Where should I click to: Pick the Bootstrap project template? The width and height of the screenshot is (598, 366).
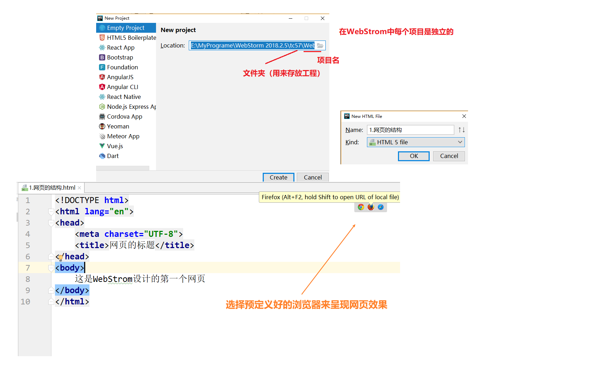pos(126,57)
